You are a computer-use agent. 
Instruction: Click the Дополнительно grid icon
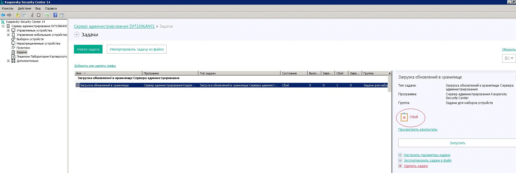[x=13, y=61]
